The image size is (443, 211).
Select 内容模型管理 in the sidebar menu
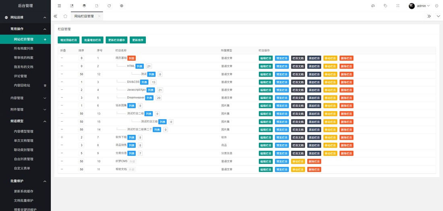pos(23,131)
